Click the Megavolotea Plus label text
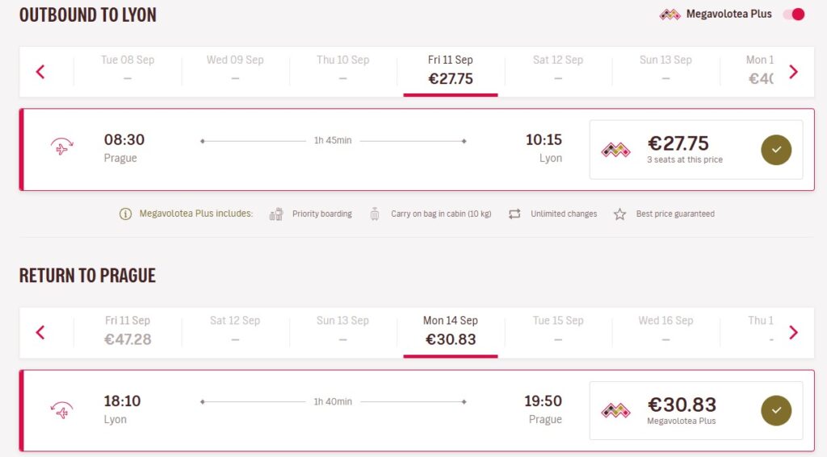The height and width of the screenshot is (457, 827). pyautogui.click(x=728, y=15)
